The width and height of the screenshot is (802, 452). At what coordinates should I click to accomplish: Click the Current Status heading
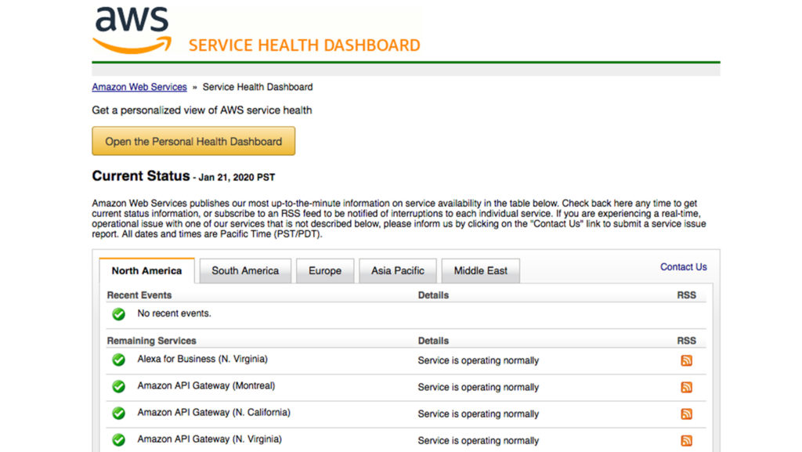141,176
